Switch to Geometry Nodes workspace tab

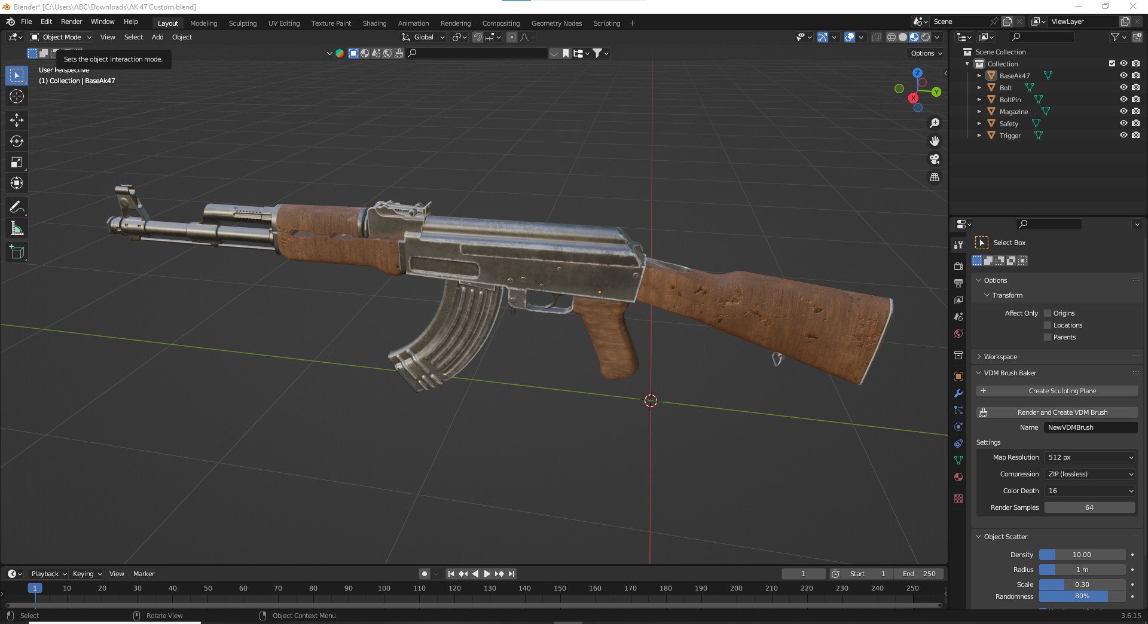tap(557, 23)
